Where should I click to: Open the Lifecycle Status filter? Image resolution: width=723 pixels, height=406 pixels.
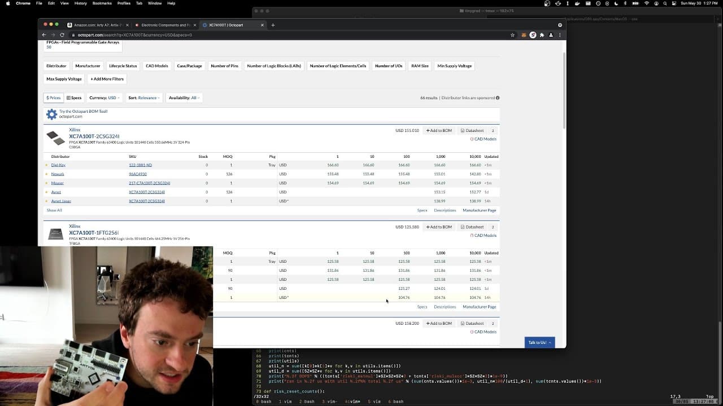123,66
